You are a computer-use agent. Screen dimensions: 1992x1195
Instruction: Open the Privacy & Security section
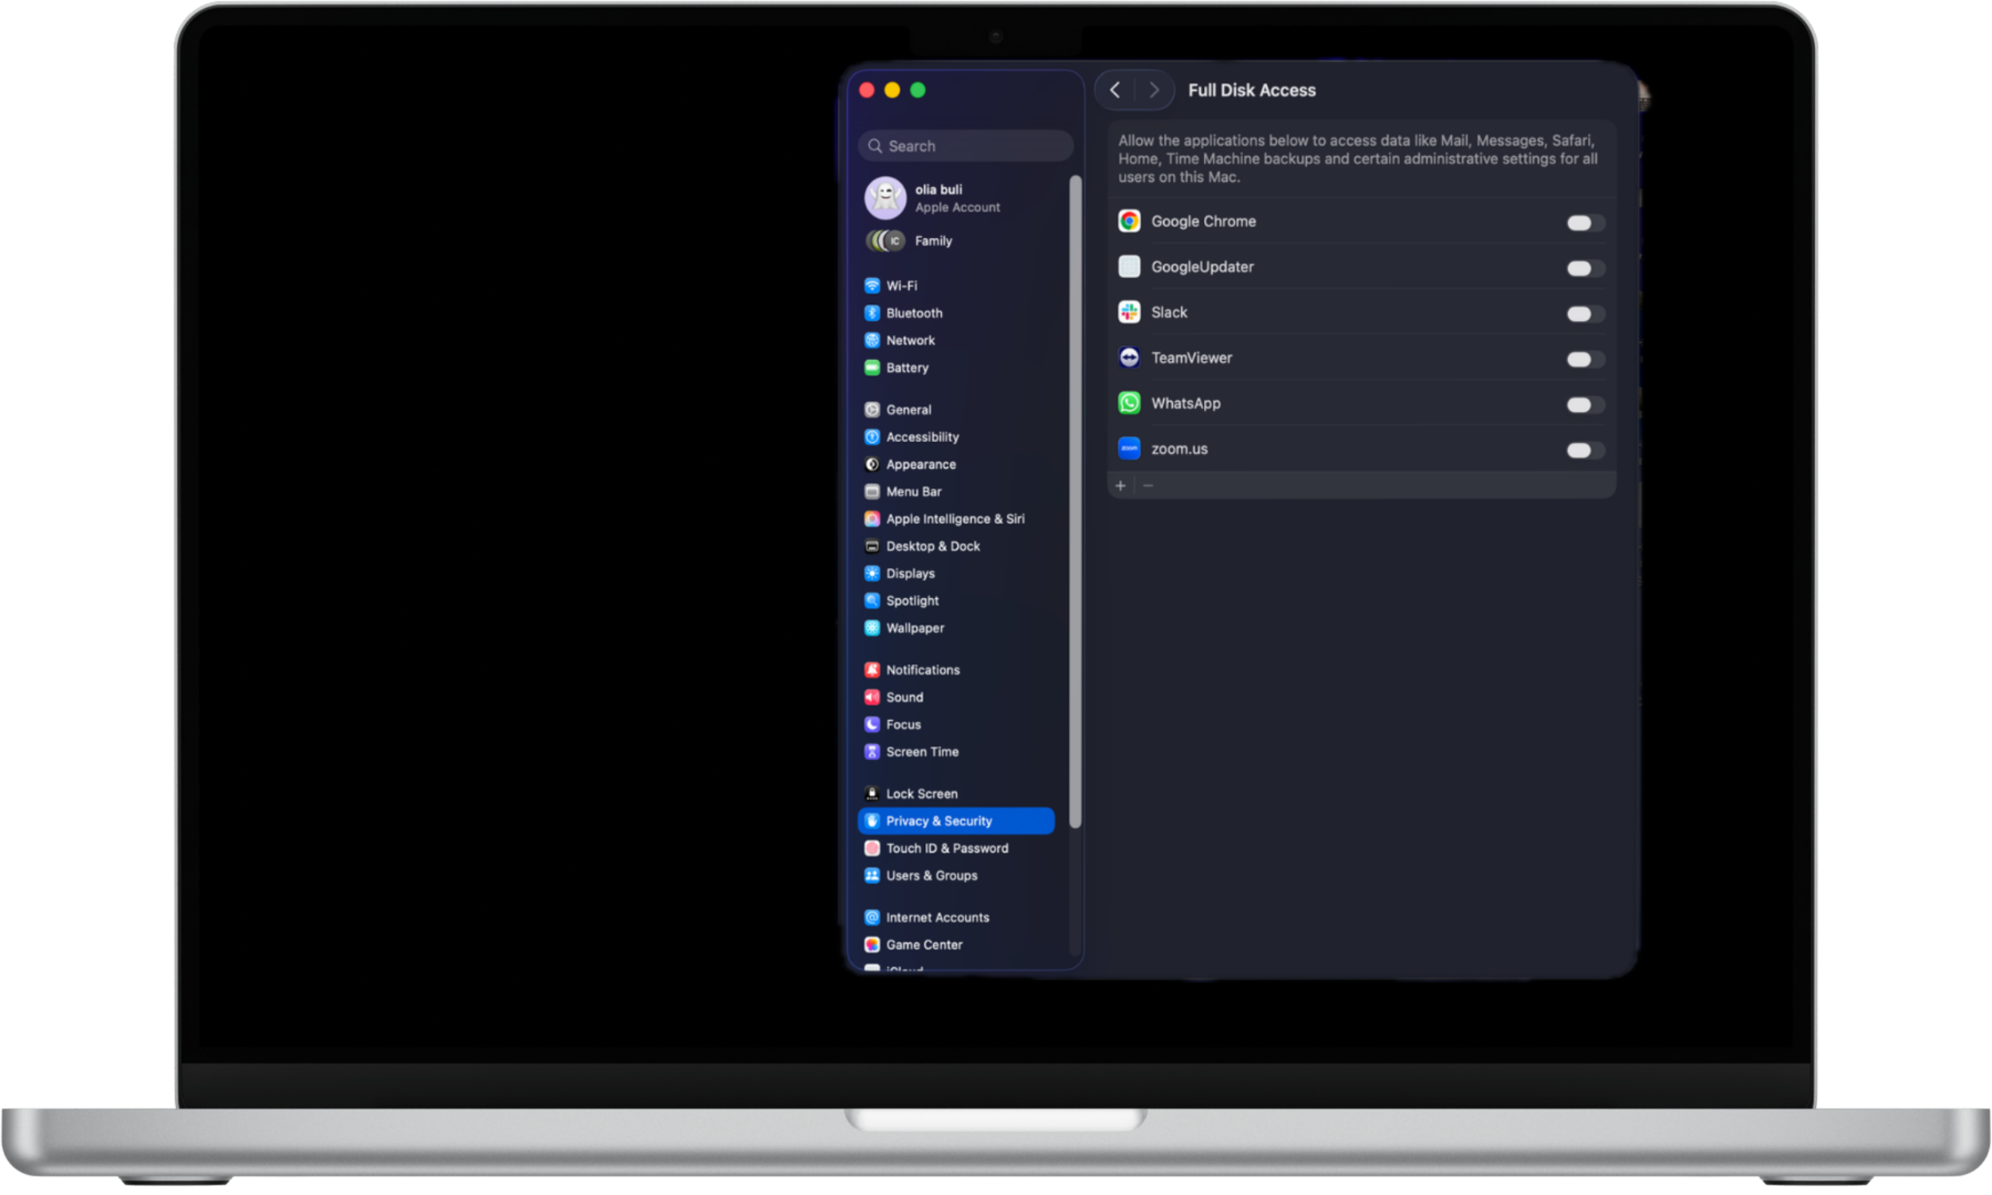[x=939, y=821]
